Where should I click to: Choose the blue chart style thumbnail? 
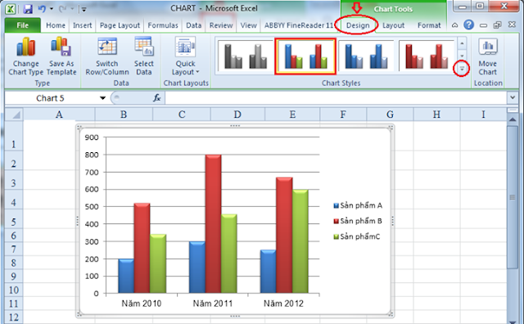(366, 56)
